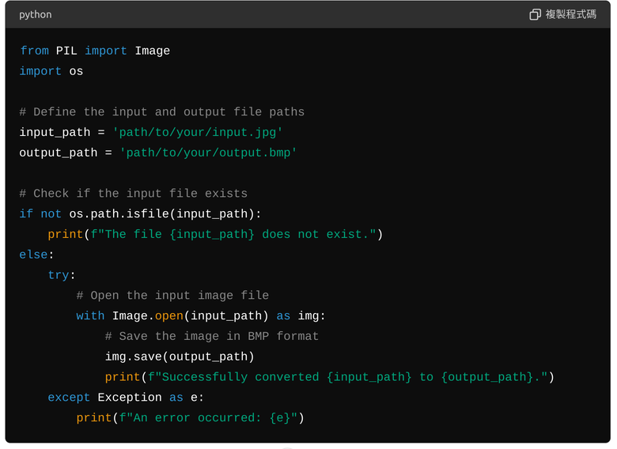Click the Image.open(input_path) call

point(191,315)
